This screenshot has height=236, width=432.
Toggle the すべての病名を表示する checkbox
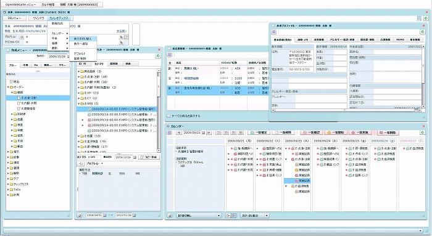click(168, 116)
